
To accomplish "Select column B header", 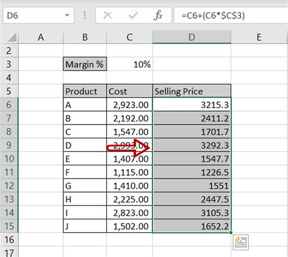I will (x=85, y=37).
